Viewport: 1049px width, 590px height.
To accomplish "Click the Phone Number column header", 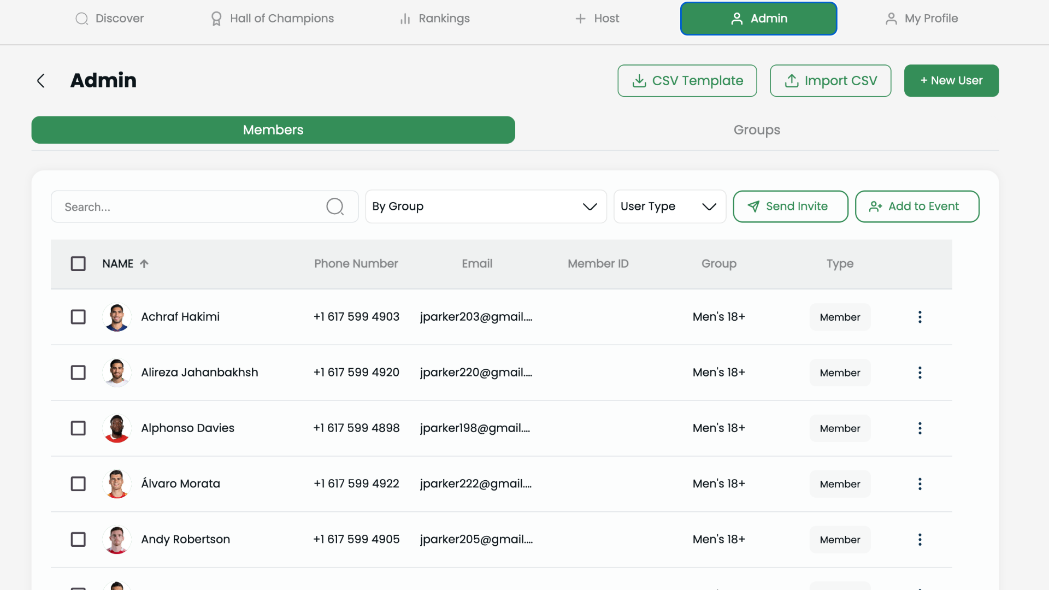I will (356, 263).
